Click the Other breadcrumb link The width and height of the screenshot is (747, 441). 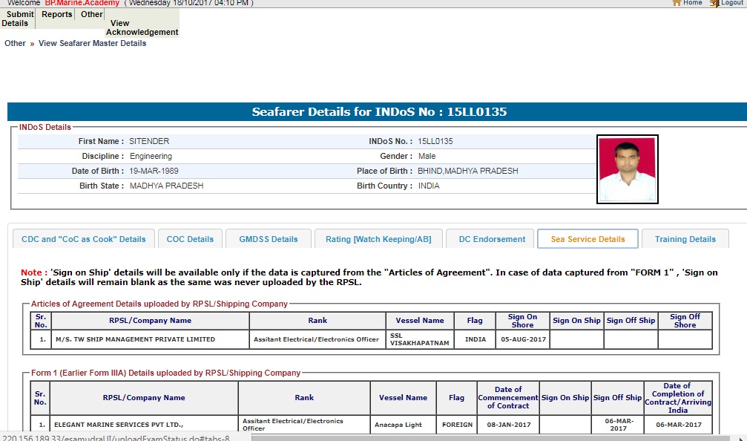(x=15, y=43)
